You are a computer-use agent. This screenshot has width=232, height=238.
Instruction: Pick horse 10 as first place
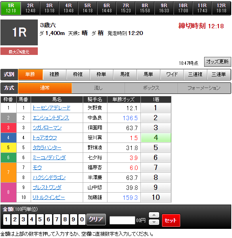(x=156, y=197)
